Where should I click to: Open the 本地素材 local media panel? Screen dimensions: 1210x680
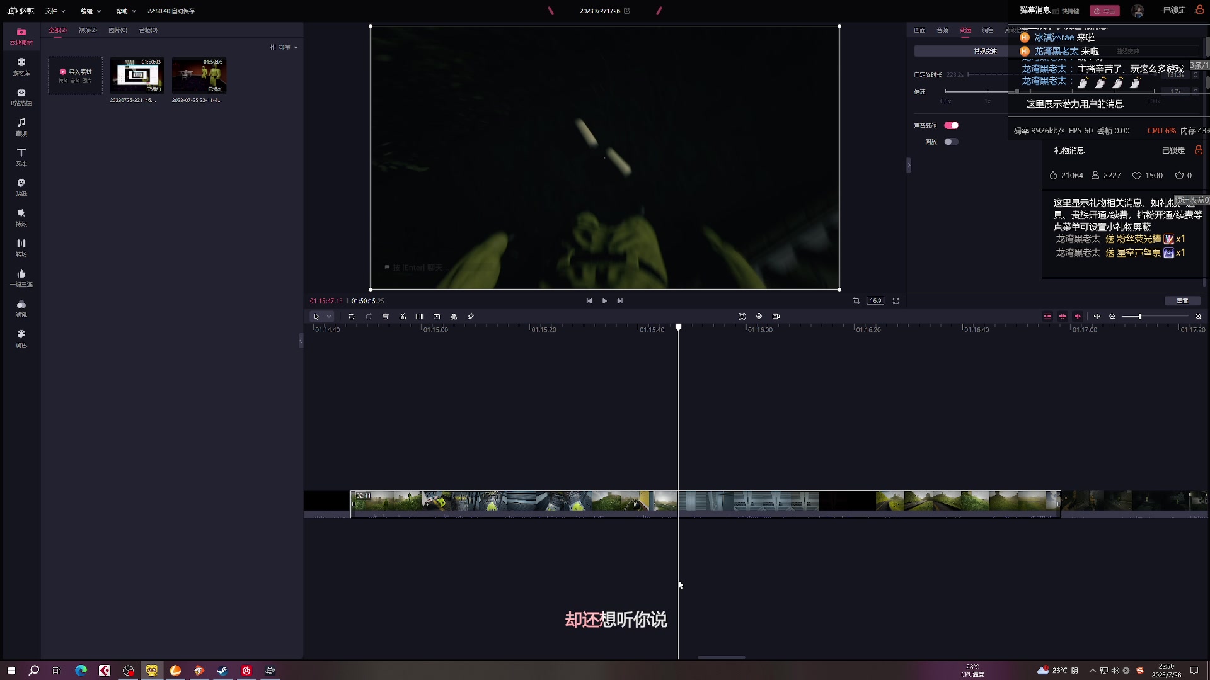(21, 37)
